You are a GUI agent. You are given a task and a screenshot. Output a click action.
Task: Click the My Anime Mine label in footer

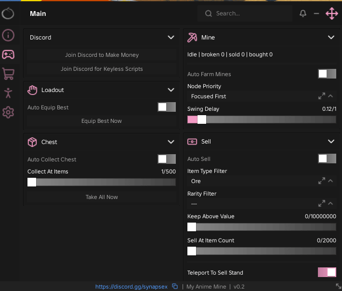pos(206,286)
